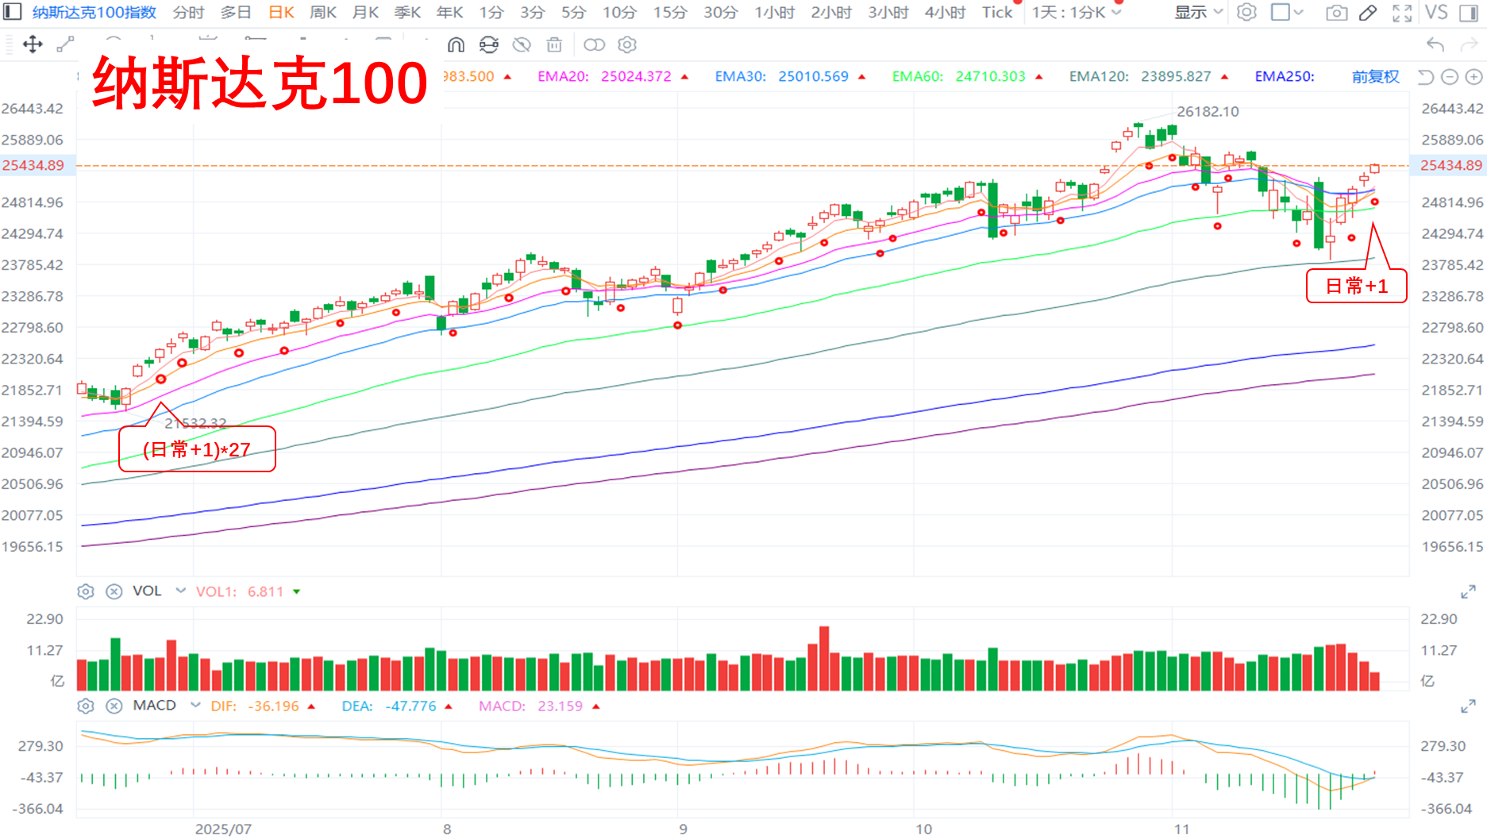Click the VS compare icon
This screenshot has width=1487, height=839.
coord(1436,13)
